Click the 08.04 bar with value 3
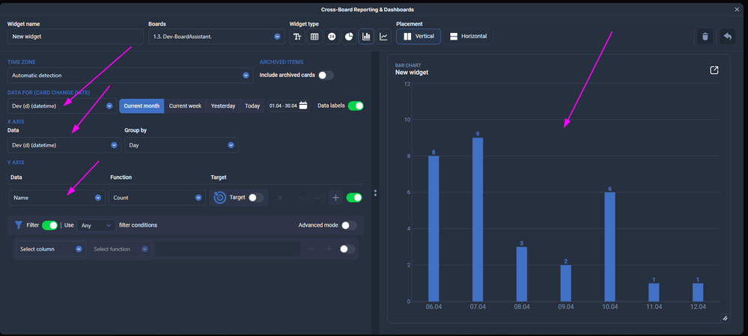The height and width of the screenshot is (336, 748). click(x=522, y=274)
